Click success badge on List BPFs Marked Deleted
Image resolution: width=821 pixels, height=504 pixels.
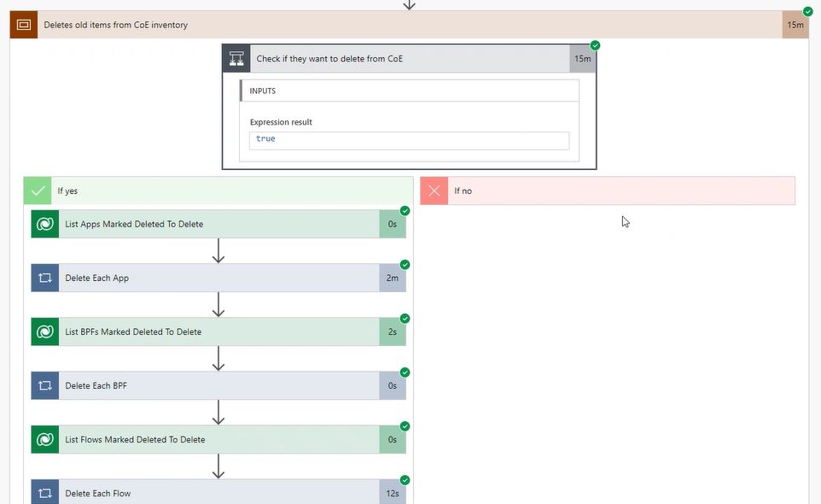(405, 319)
